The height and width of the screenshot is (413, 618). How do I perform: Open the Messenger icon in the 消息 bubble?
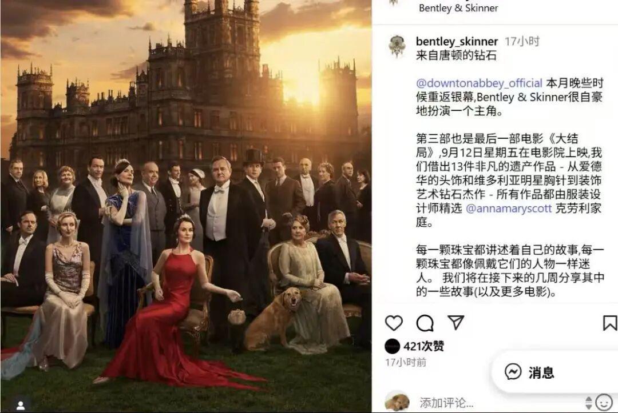pos(513,372)
